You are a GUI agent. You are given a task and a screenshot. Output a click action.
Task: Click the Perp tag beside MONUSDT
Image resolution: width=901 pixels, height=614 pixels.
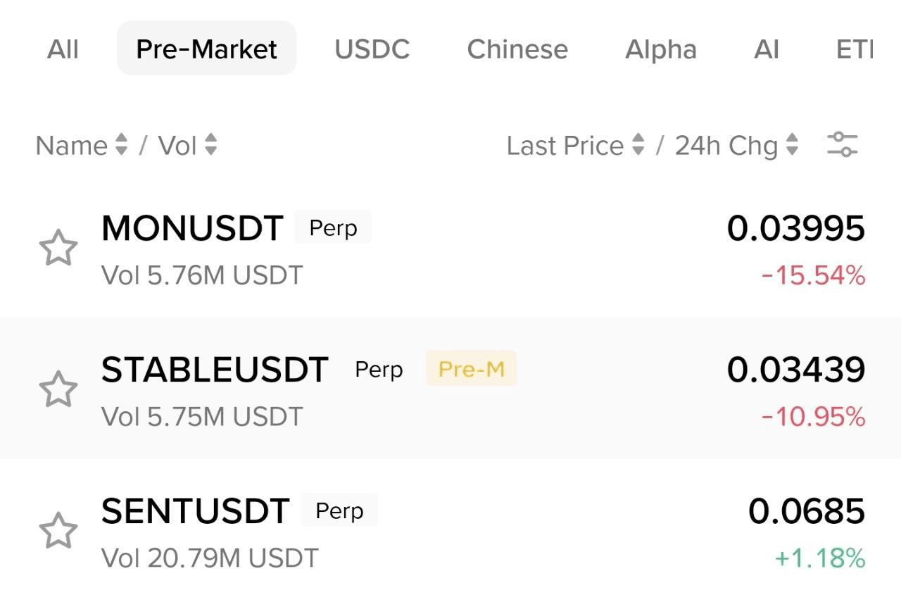coord(333,227)
